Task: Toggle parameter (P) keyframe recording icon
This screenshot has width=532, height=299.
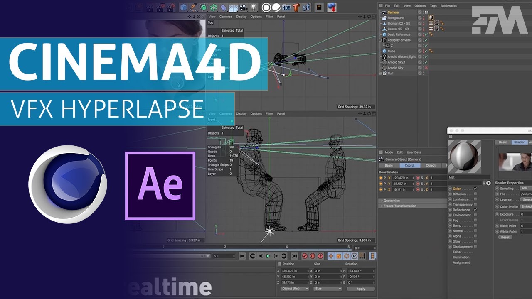Action: point(354,256)
